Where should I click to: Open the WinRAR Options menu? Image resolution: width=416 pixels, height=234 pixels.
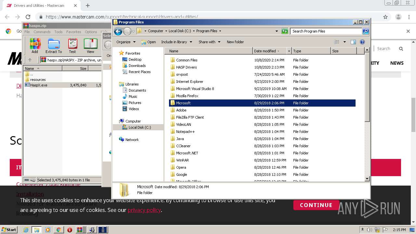91,32
